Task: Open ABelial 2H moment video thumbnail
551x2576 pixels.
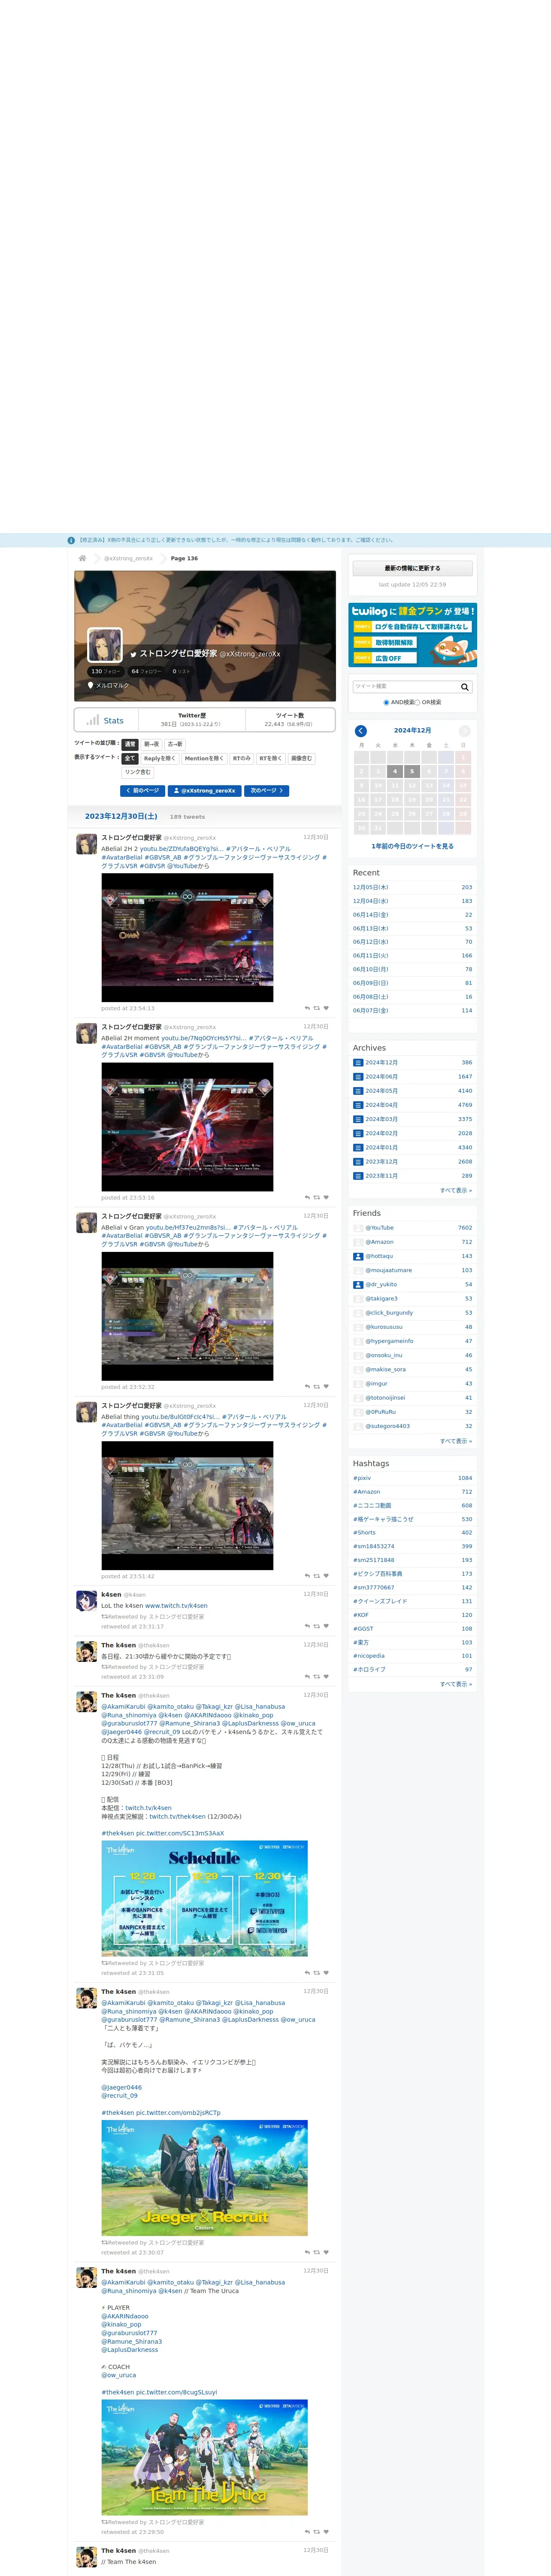Action: [187, 1126]
